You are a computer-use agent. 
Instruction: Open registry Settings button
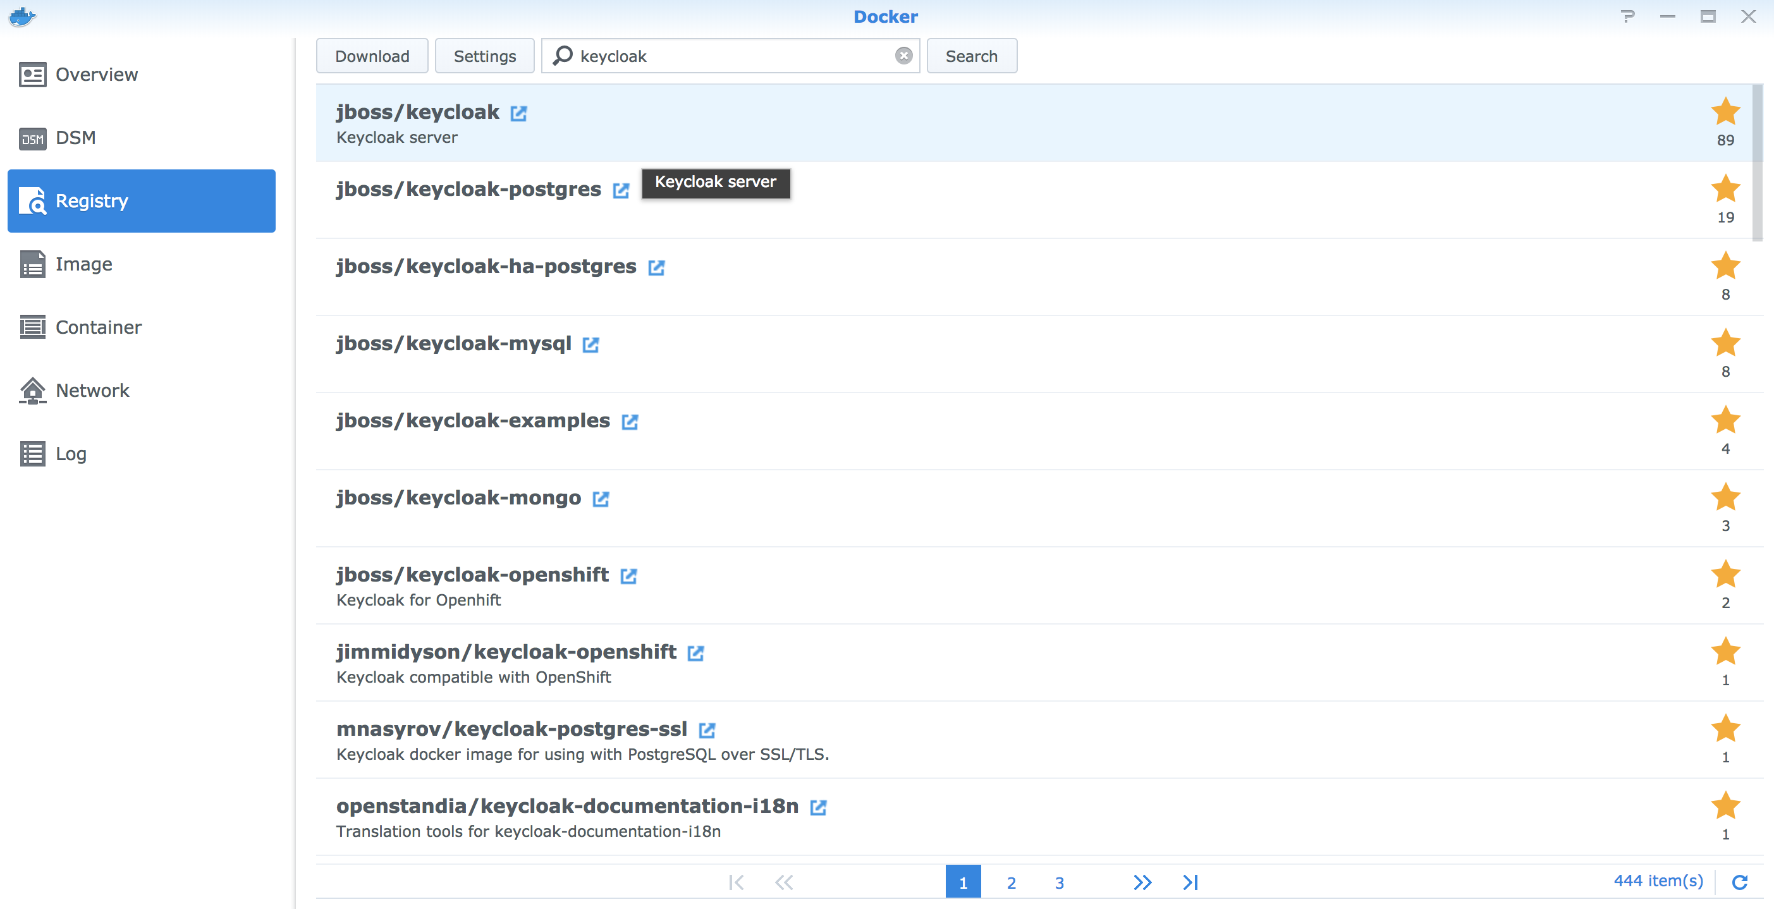coord(484,56)
